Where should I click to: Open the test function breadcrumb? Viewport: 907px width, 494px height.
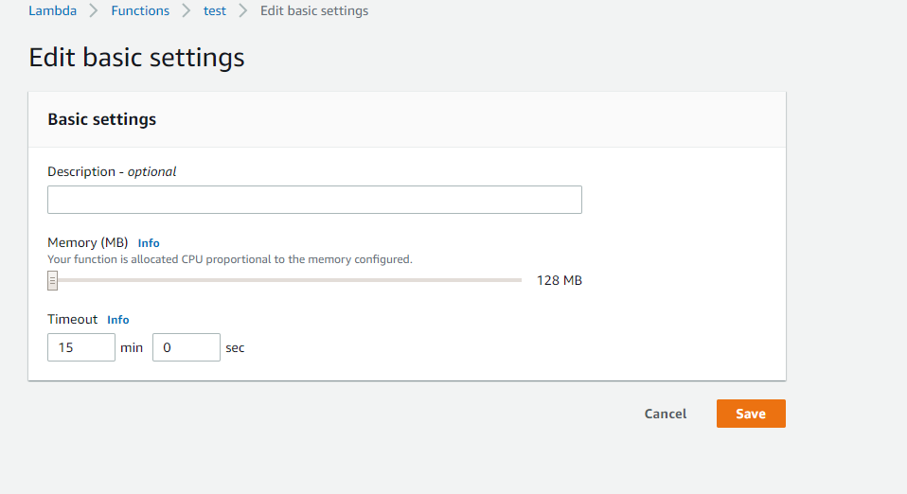215,11
